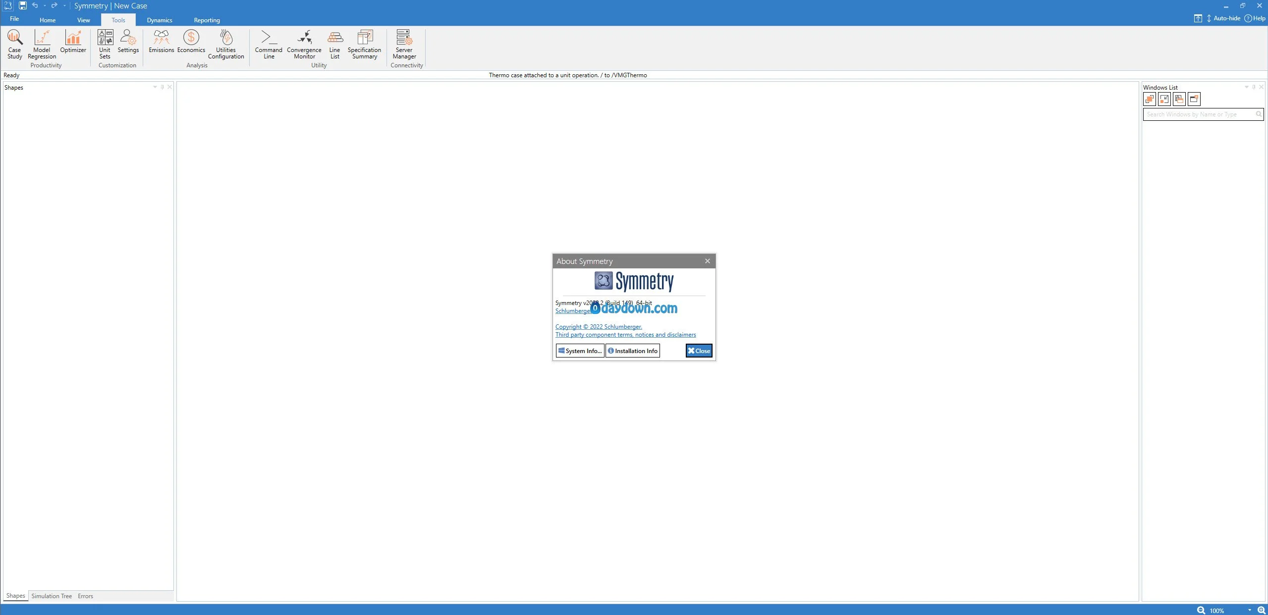Image resolution: width=1268 pixels, height=615 pixels.
Task: Click System Info button in About dialog
Action: pos(579,350)
